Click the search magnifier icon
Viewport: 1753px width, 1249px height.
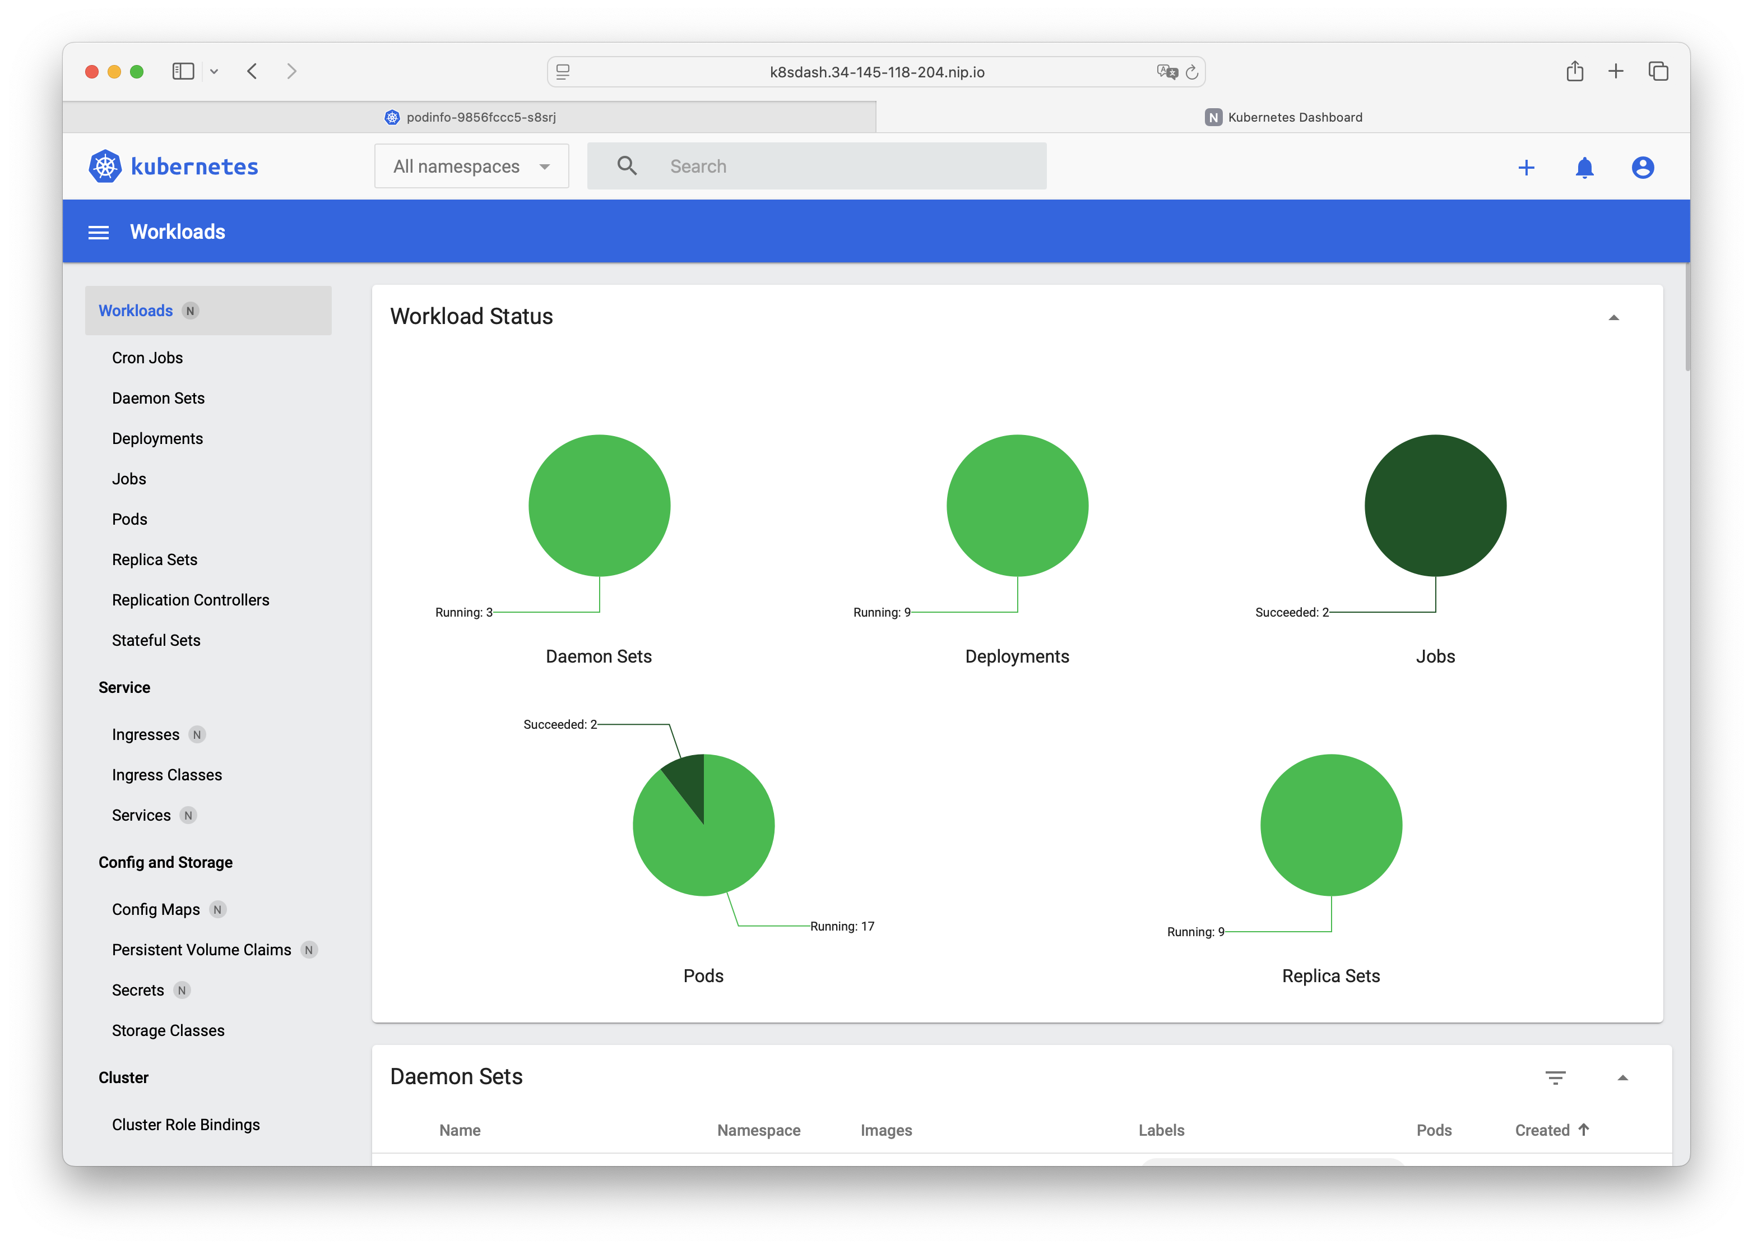pos(627,165)
